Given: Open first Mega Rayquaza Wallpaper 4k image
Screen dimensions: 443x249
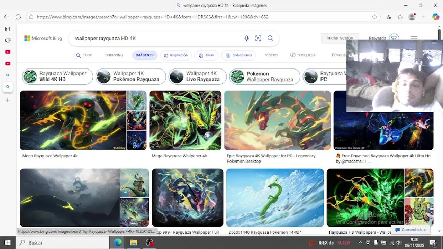Looking at the screenshot, I should coord(73,120).
